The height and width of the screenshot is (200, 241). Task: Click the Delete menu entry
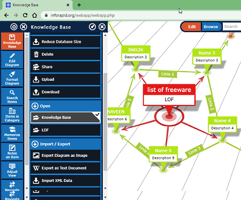click(65, 54)
